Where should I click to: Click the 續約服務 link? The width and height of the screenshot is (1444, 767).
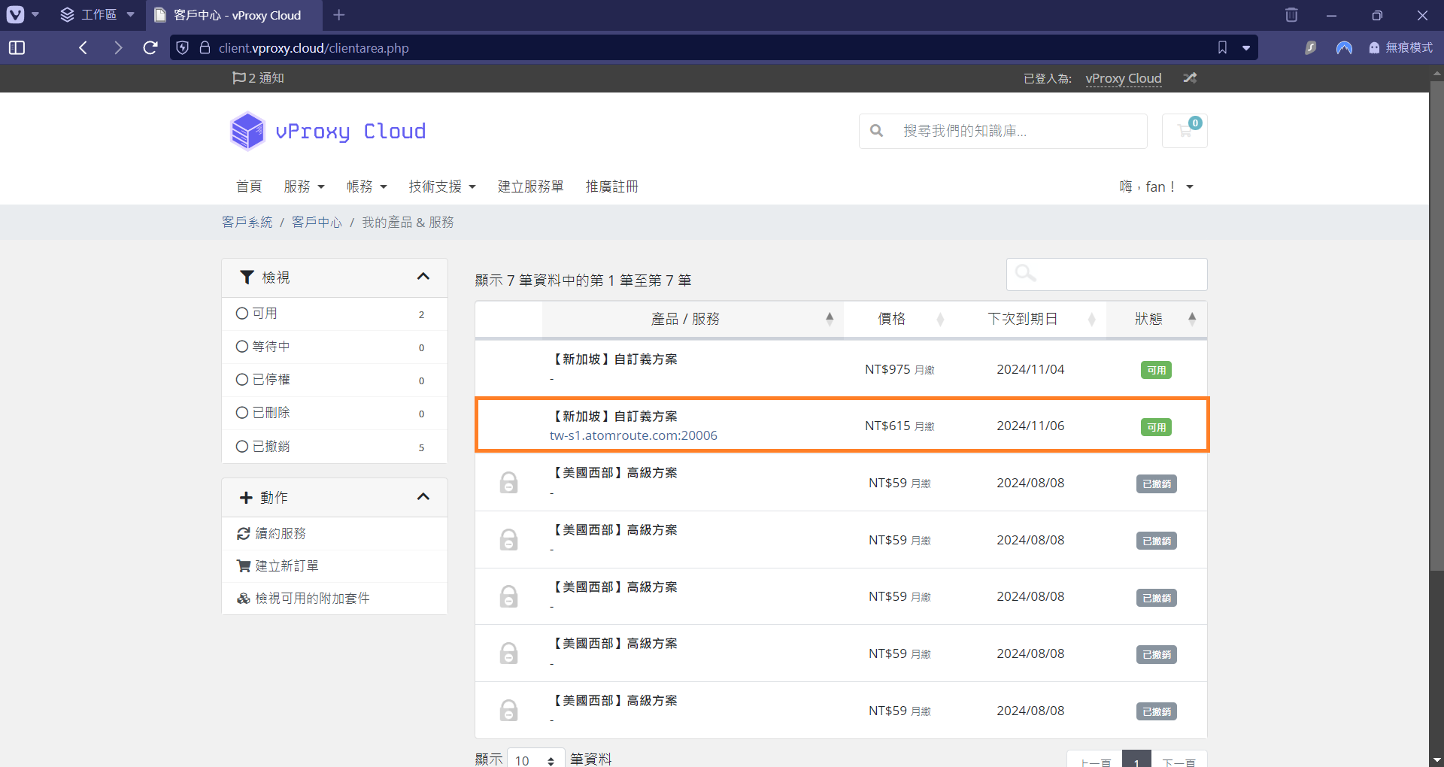[x=280, y=533]
